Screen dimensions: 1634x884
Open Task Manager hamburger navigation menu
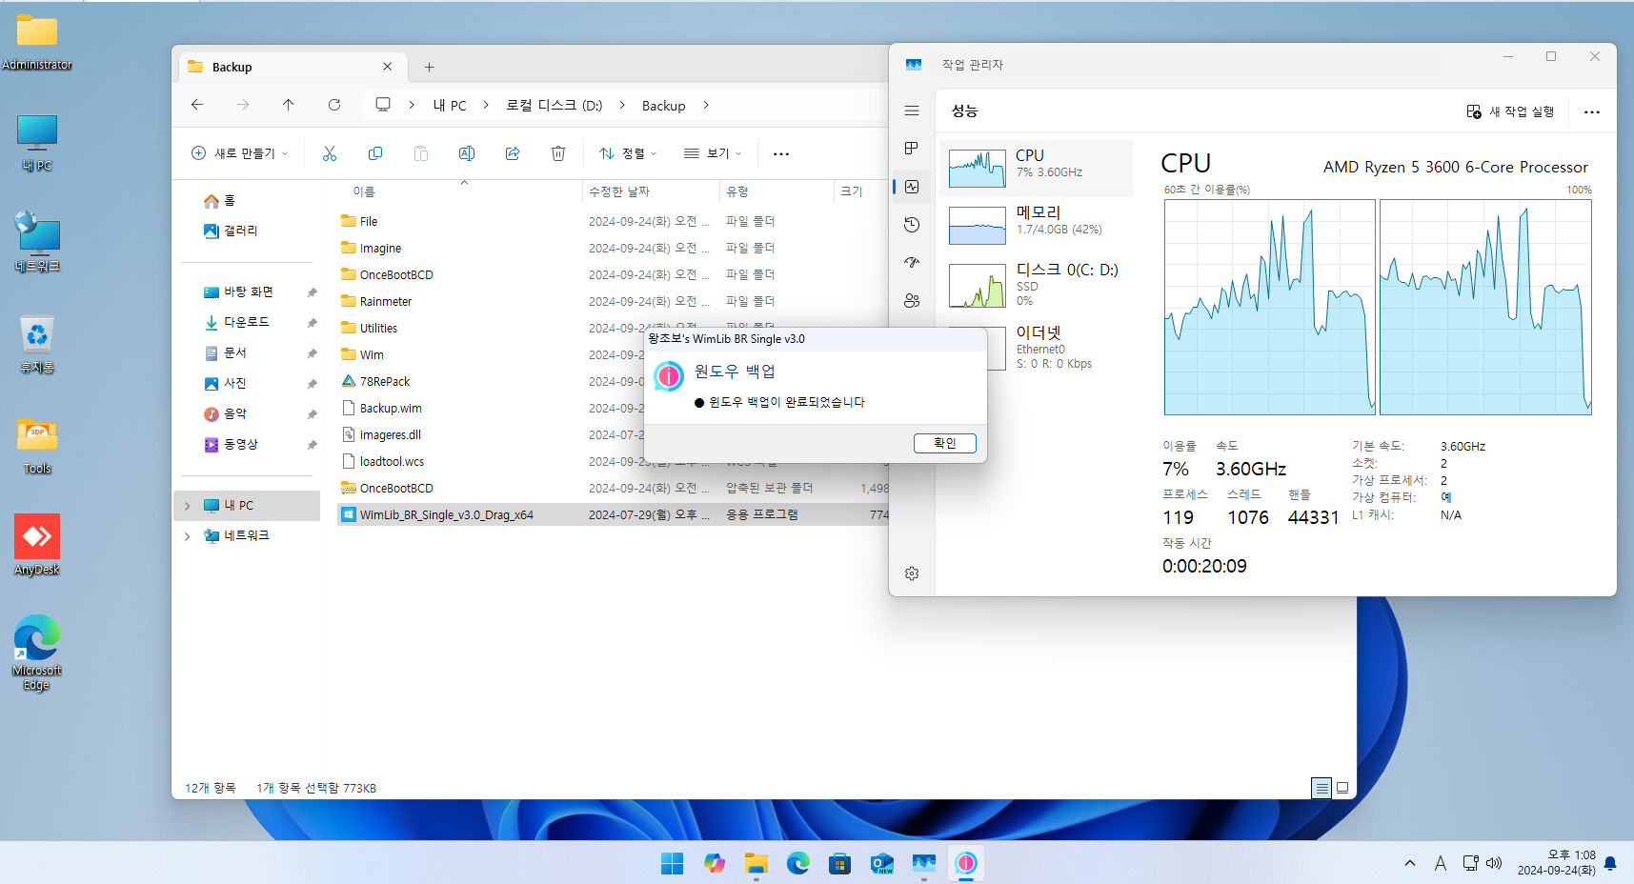[912, 110]
